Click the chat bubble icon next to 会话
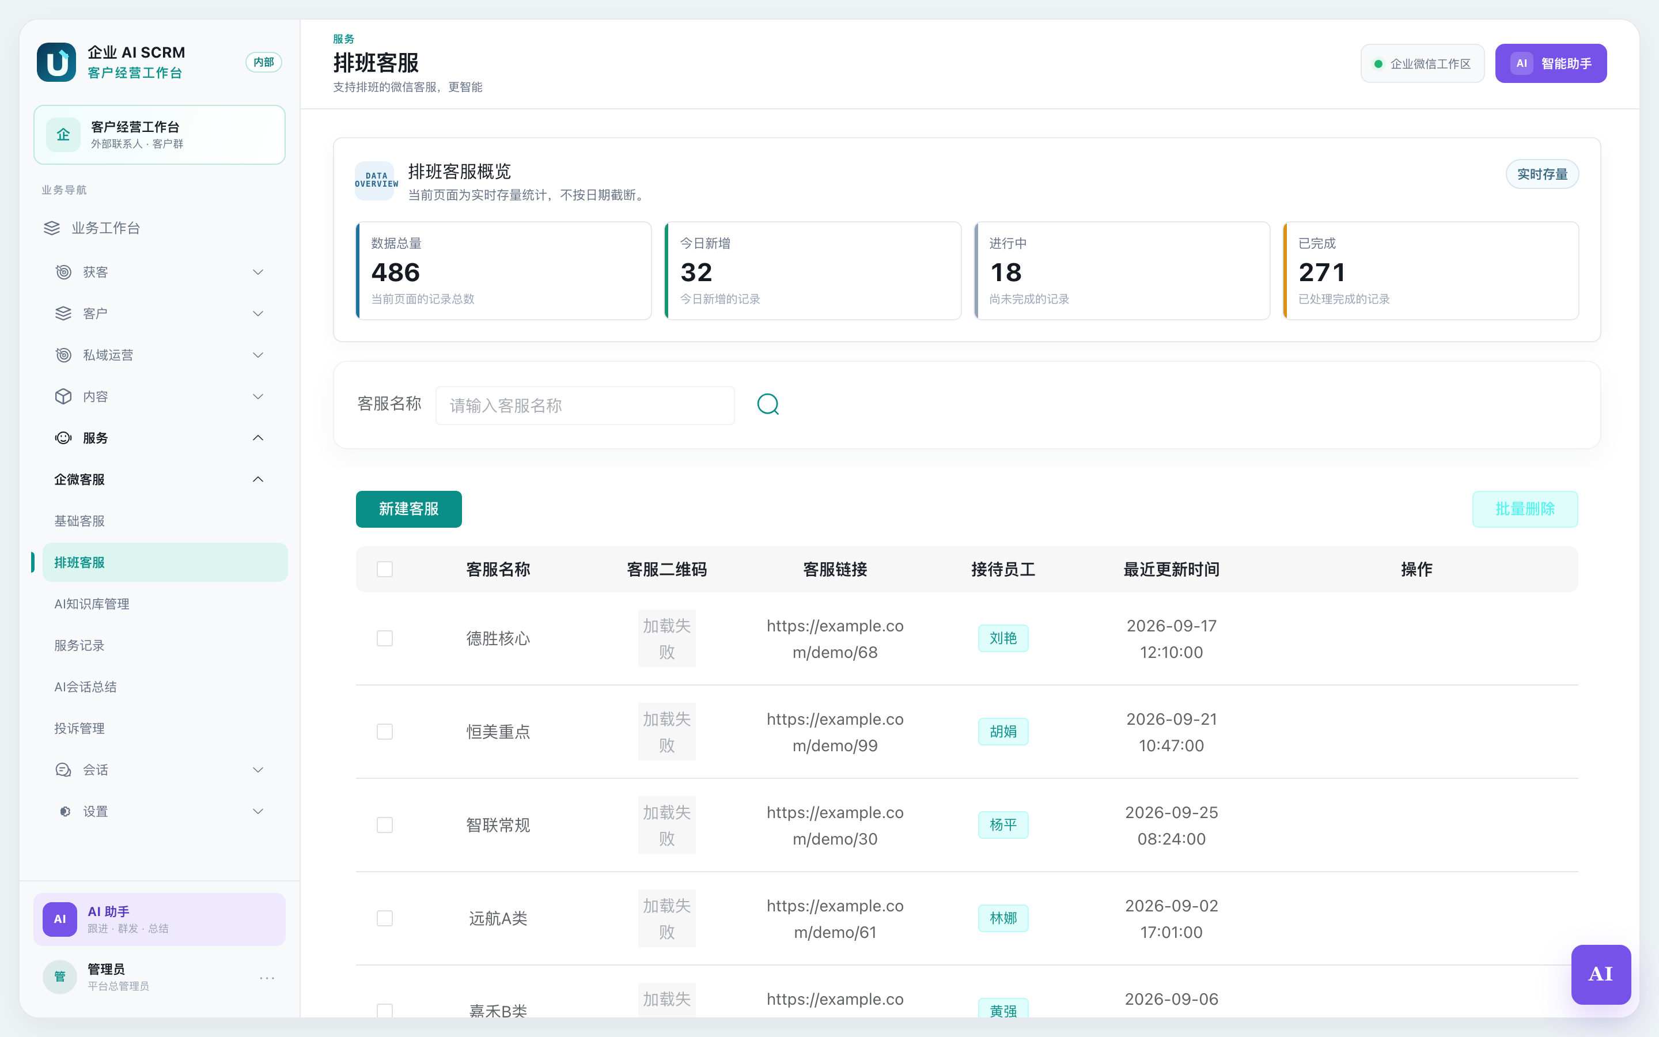This screenshot has height=1037, width=1659. (x=64, y=770)
